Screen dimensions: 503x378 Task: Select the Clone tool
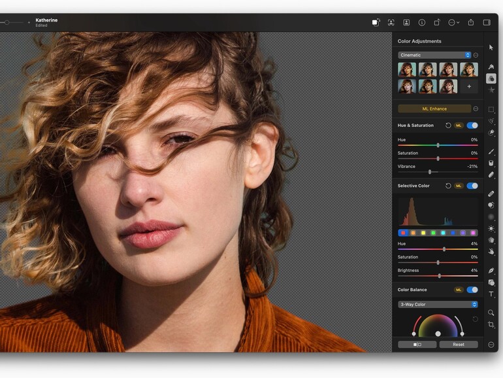click(x=491, y=205)
